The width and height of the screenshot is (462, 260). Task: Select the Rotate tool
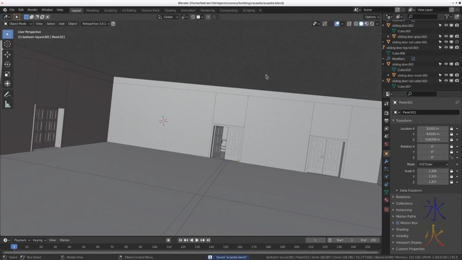8,64
